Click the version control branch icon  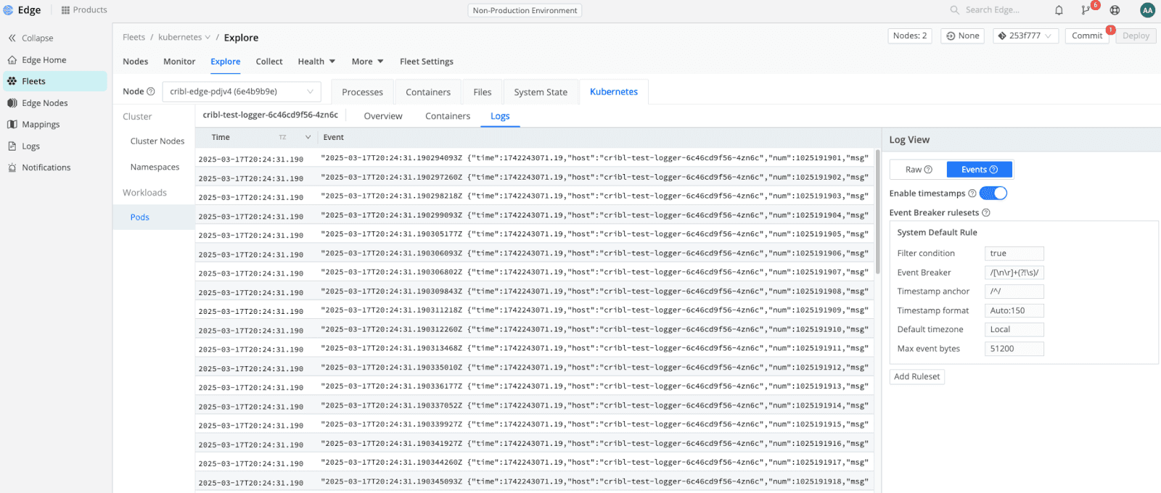1086,10
